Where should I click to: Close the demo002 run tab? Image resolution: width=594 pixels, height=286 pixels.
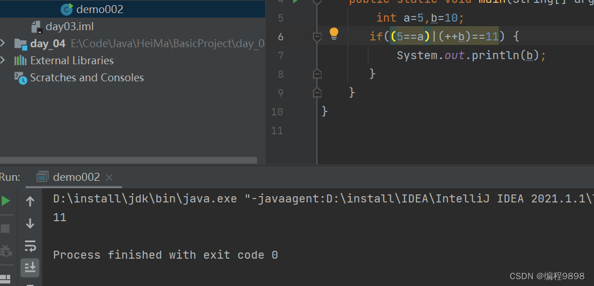[x=109, y=177]
